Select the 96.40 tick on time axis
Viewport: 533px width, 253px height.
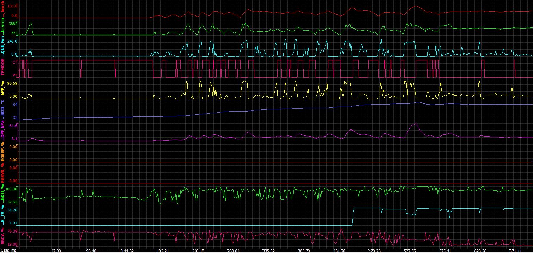[91, 251]
